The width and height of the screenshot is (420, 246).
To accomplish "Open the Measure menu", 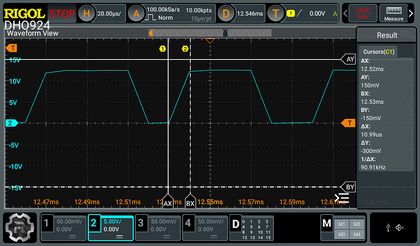I will pyautogui.click(x=394, y=13).
